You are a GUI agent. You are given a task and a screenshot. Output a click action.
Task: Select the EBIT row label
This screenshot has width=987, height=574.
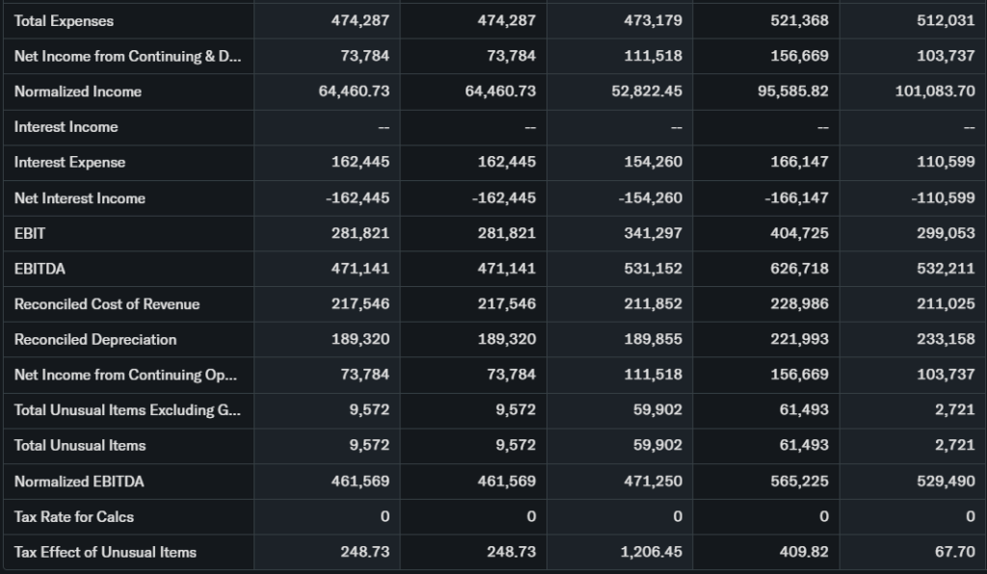[30, 233]
